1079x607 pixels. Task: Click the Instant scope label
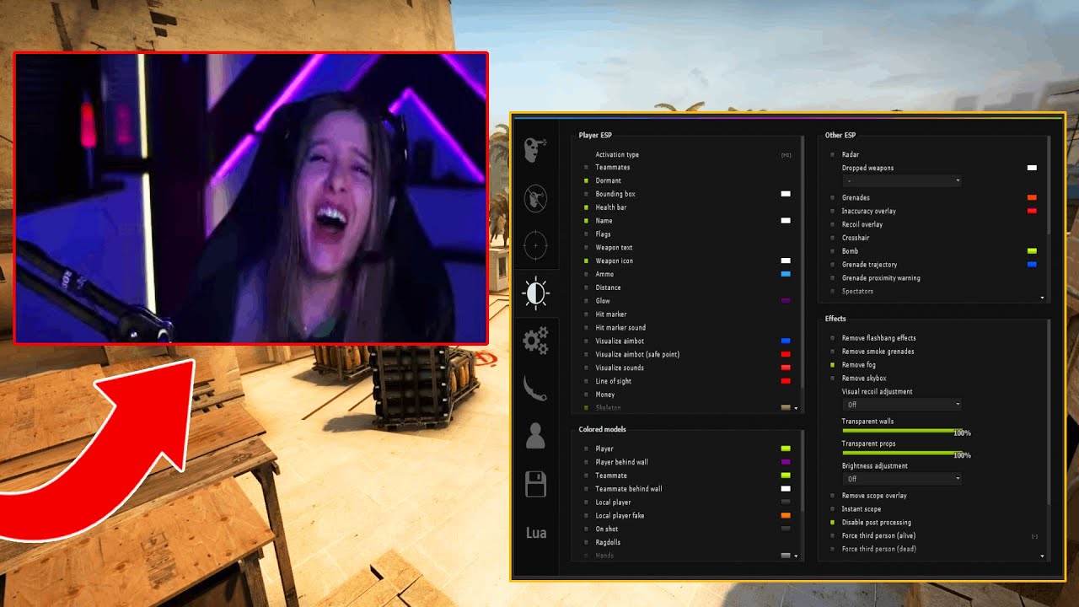coord(862,509)
